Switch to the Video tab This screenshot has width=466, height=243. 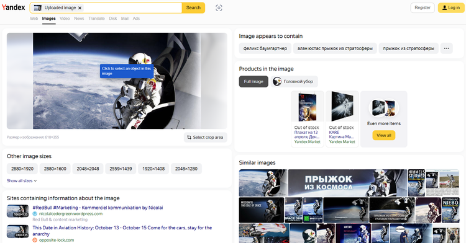pyautogui.click(x=65, y=19)
